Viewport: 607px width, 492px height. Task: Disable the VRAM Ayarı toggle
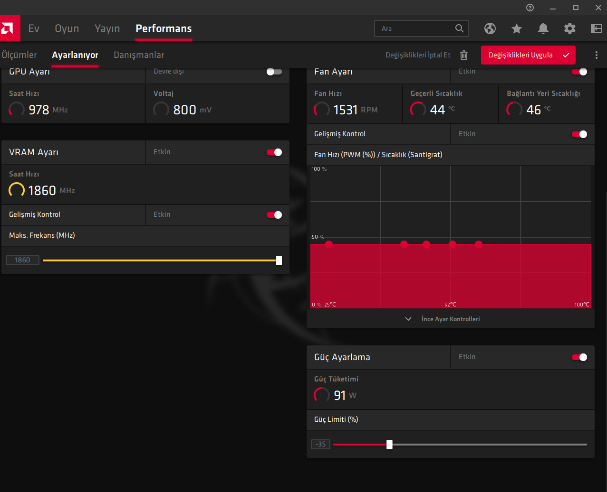pyautogui.click(x=274, y=152)
